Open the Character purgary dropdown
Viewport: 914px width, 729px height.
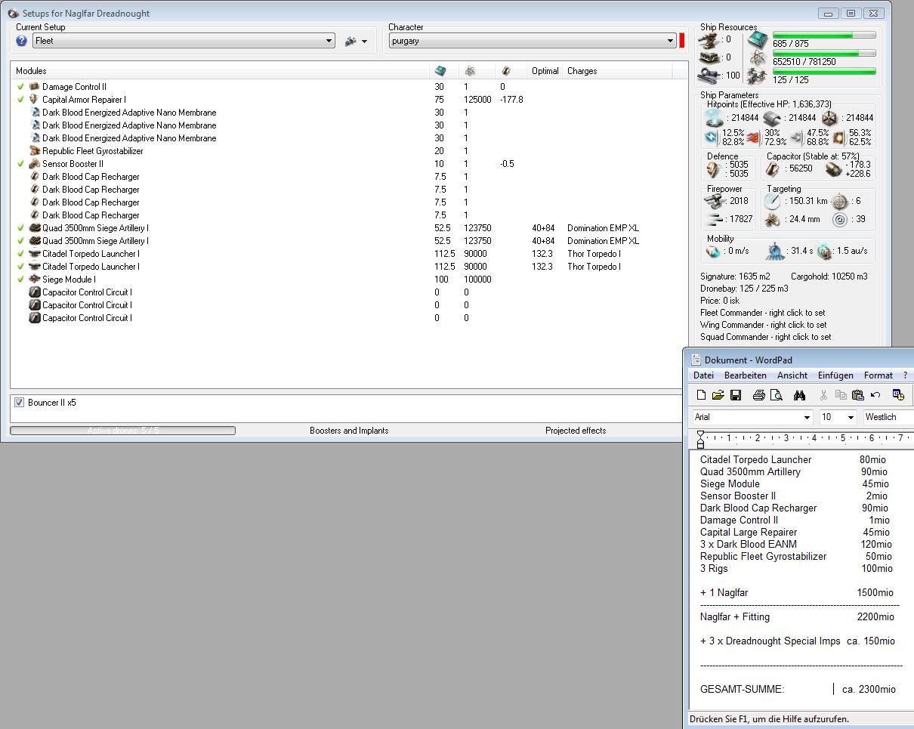[670, 42]
